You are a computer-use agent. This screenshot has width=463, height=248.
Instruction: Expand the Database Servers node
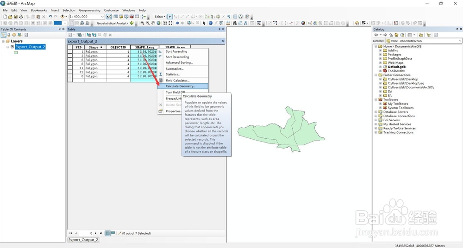pyautogui.click(x=376, y=112)
